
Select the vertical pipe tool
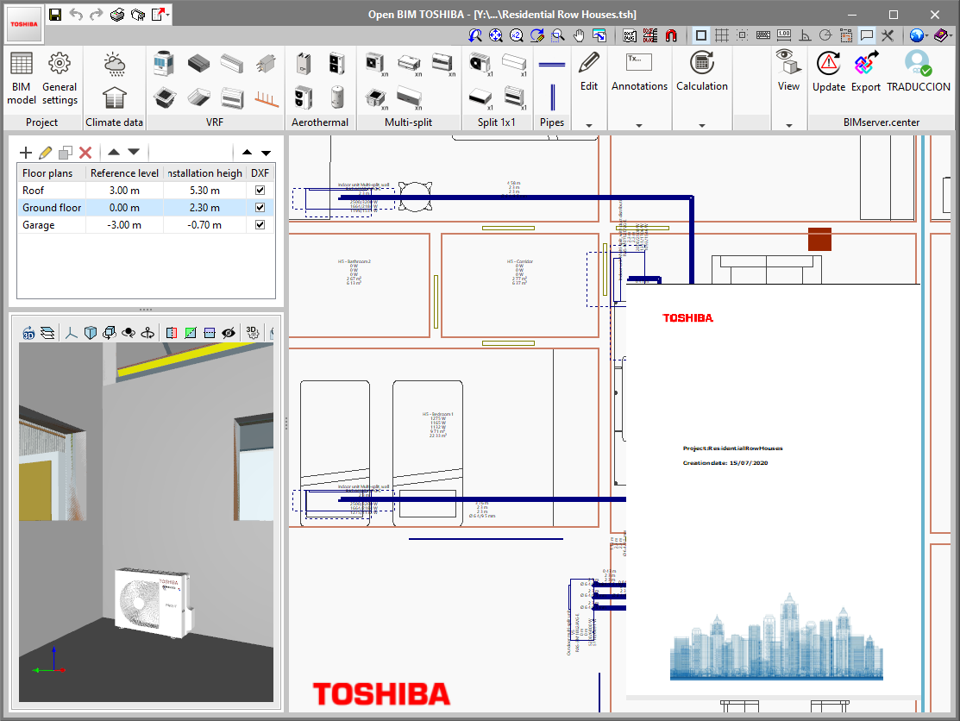coord(552,97)
